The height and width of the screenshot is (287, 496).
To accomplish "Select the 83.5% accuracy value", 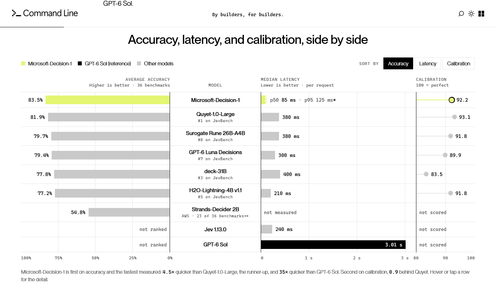I will (36, 100).
